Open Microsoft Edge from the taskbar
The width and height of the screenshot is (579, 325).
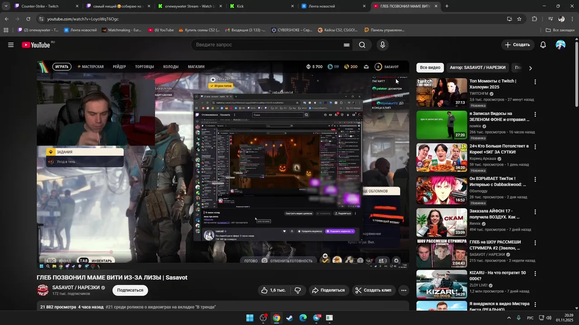point(303,318)
